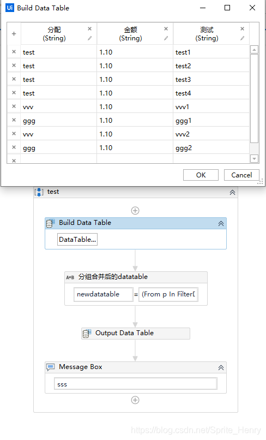Delete the row containing test2
Viewport: 266px width, 440px height.
coord(14,66)
